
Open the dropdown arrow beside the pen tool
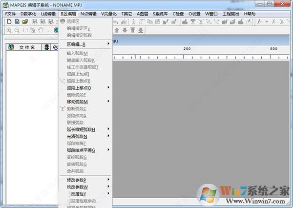point(267,21)
